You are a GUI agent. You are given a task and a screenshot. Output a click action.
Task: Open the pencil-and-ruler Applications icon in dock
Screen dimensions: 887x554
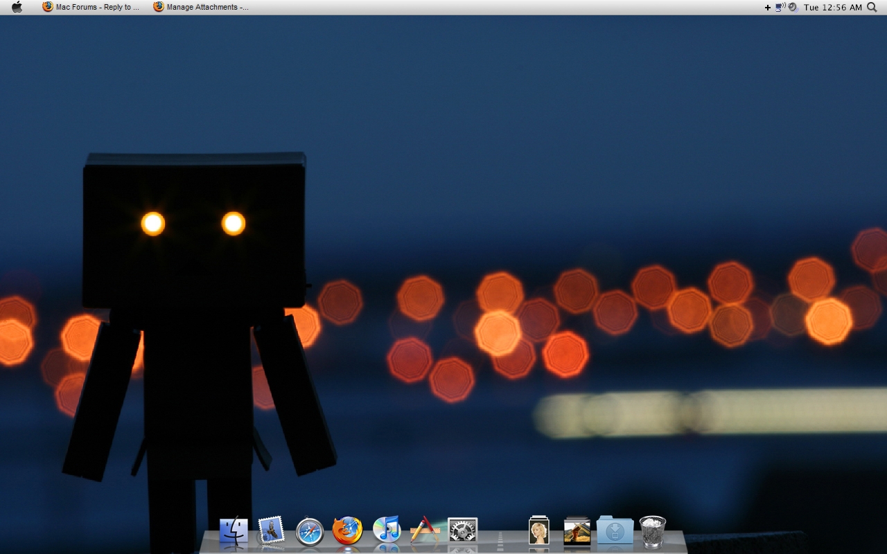[425, 530]
